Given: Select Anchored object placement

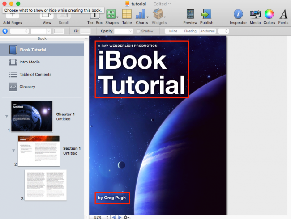Looking at the screenshot, I should point(207,31).
